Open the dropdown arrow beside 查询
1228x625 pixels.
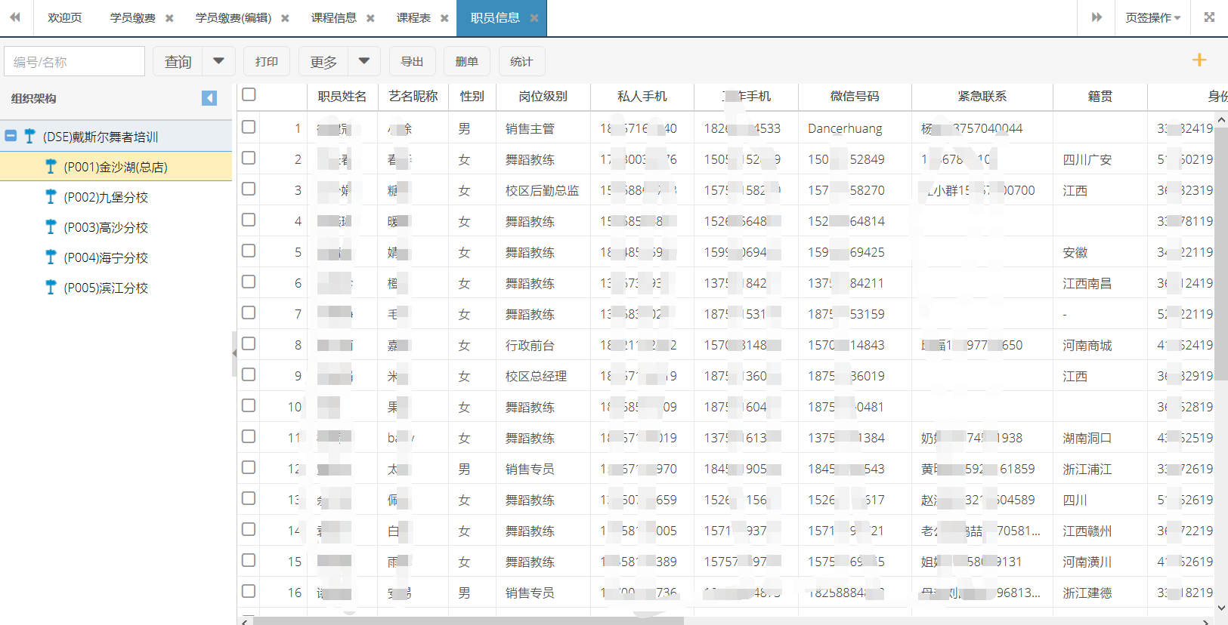pos(218,61)
